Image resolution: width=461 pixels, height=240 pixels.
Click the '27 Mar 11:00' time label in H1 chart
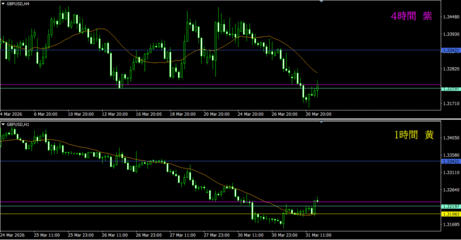(181, 235)
